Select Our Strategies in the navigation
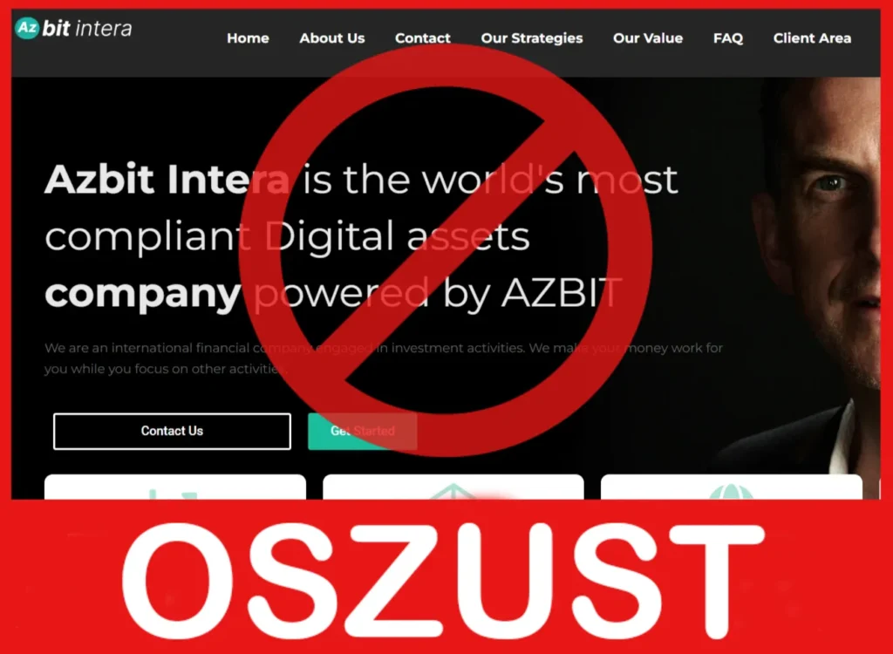Viewport: 893px width, 654px height. (x=532, y=38)
